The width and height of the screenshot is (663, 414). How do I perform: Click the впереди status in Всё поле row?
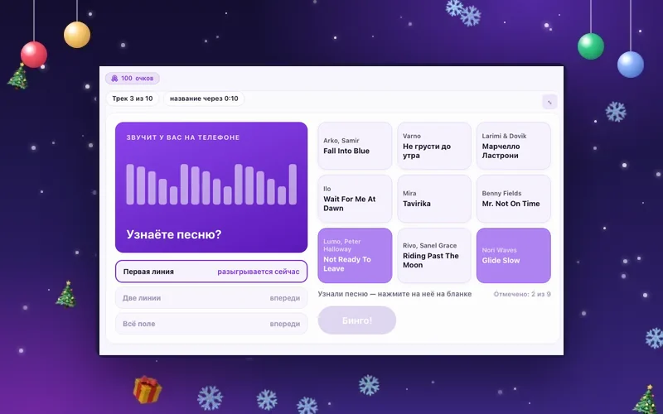click(285, 324)
